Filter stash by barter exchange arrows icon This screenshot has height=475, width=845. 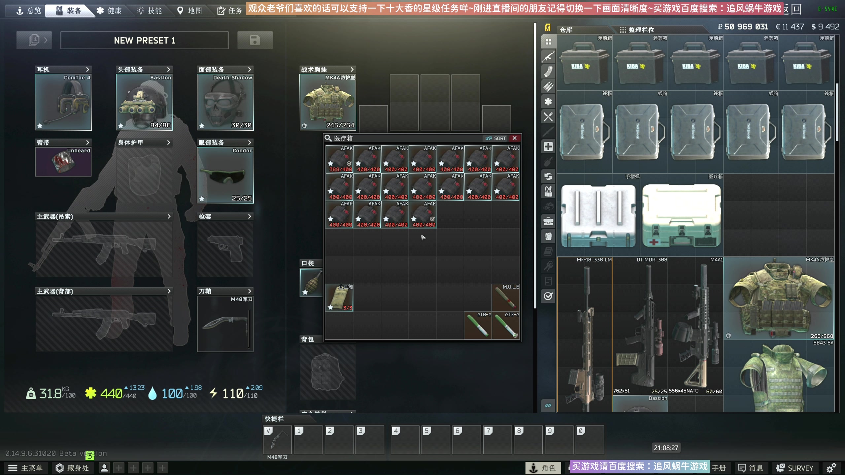coord(548,176)
